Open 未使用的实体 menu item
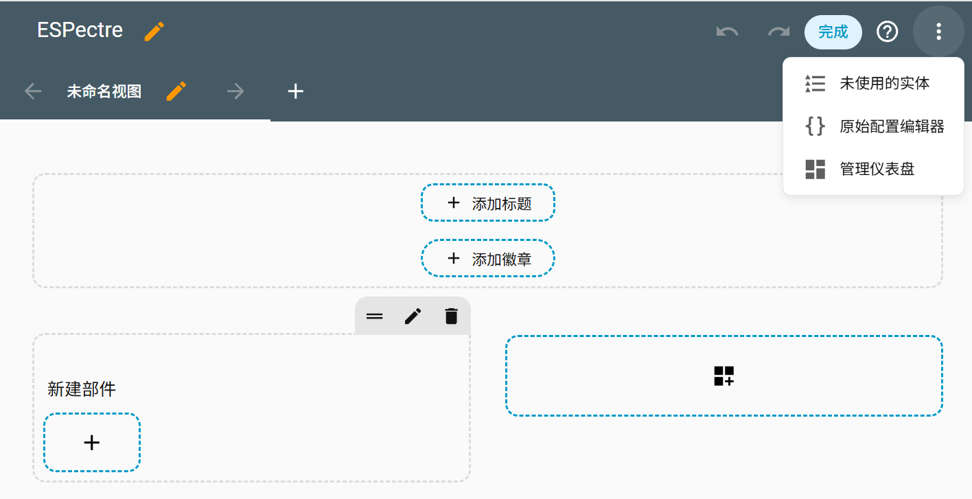 (873, 84)
